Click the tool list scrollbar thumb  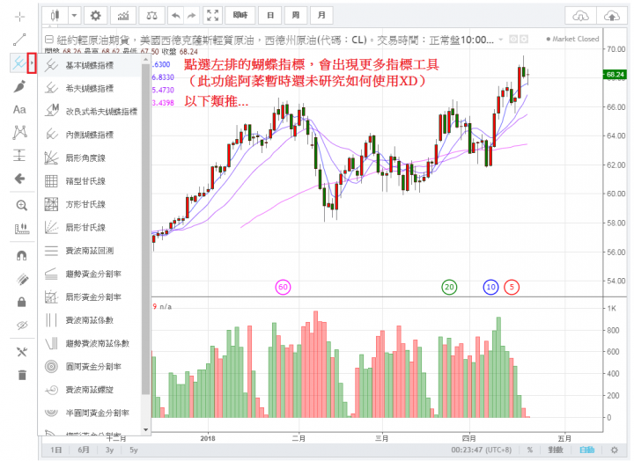click(145, 229)
